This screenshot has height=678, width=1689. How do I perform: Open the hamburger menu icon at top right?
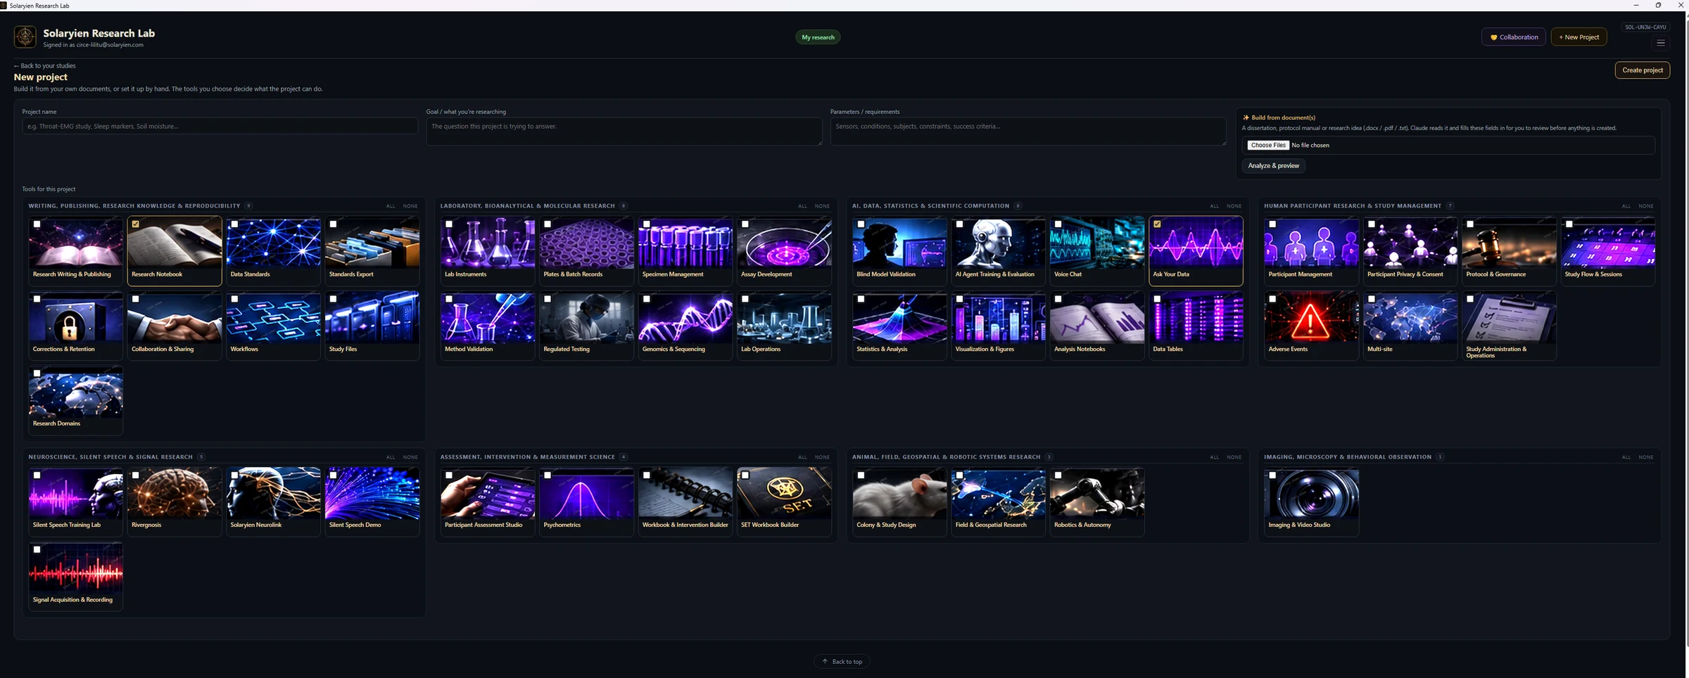(x=1660, y=43)
